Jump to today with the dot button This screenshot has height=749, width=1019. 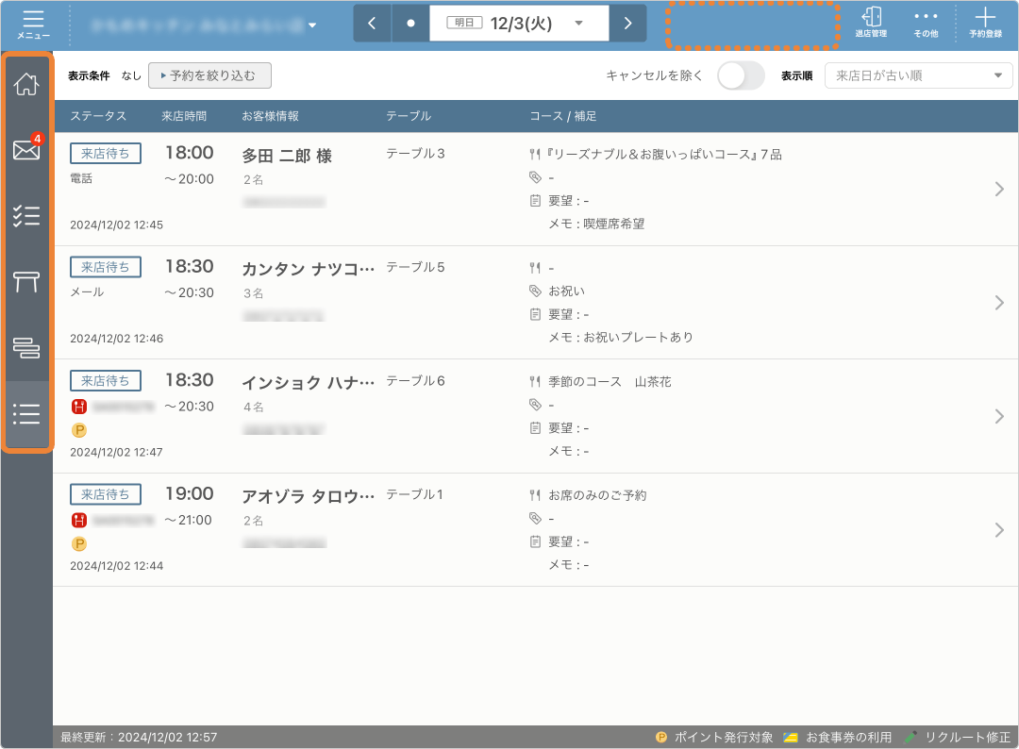tap(410, 24)
